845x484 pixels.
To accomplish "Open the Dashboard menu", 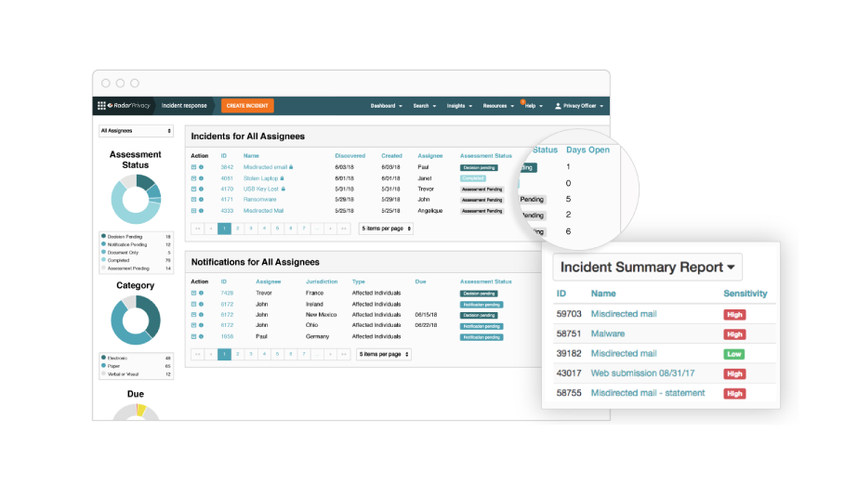I will tap(386, 106).
